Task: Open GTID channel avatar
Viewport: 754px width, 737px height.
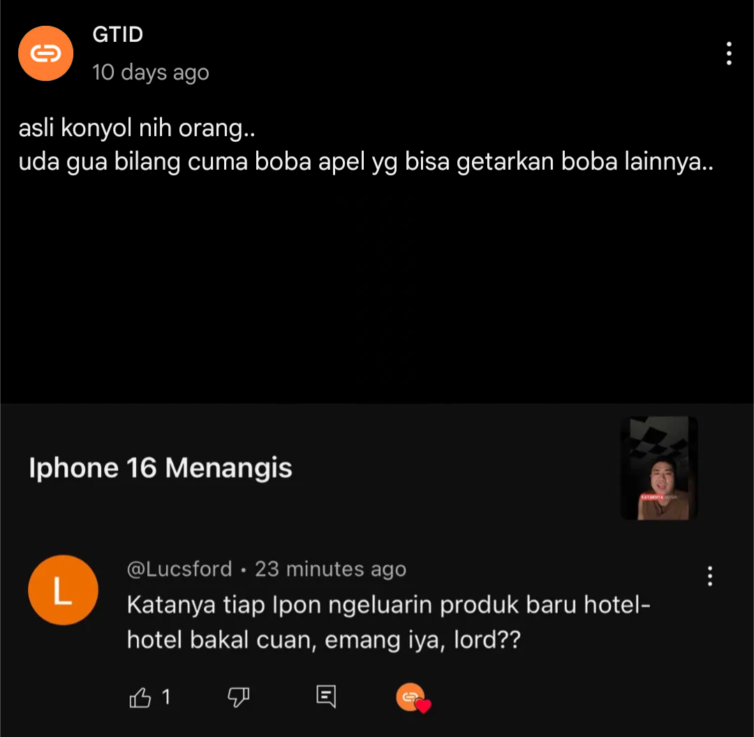Action: tap(45, 53)
